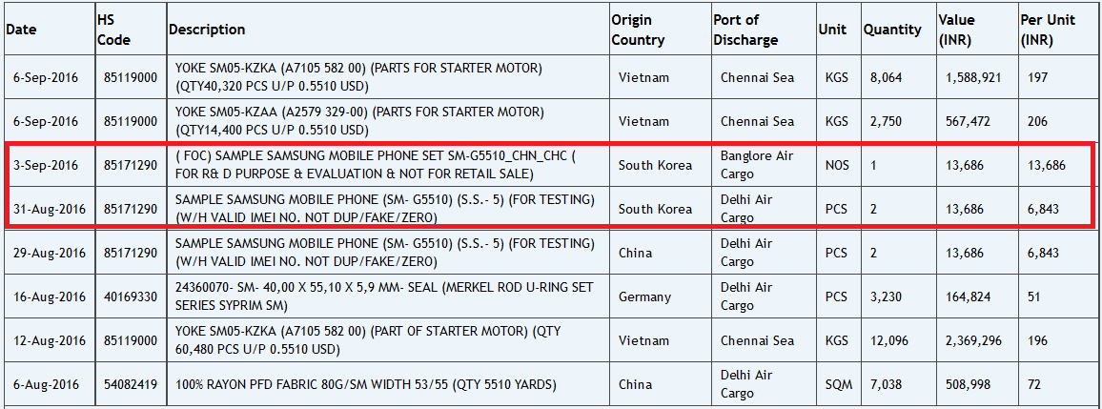Click the Unit column header

click(832, 30)
